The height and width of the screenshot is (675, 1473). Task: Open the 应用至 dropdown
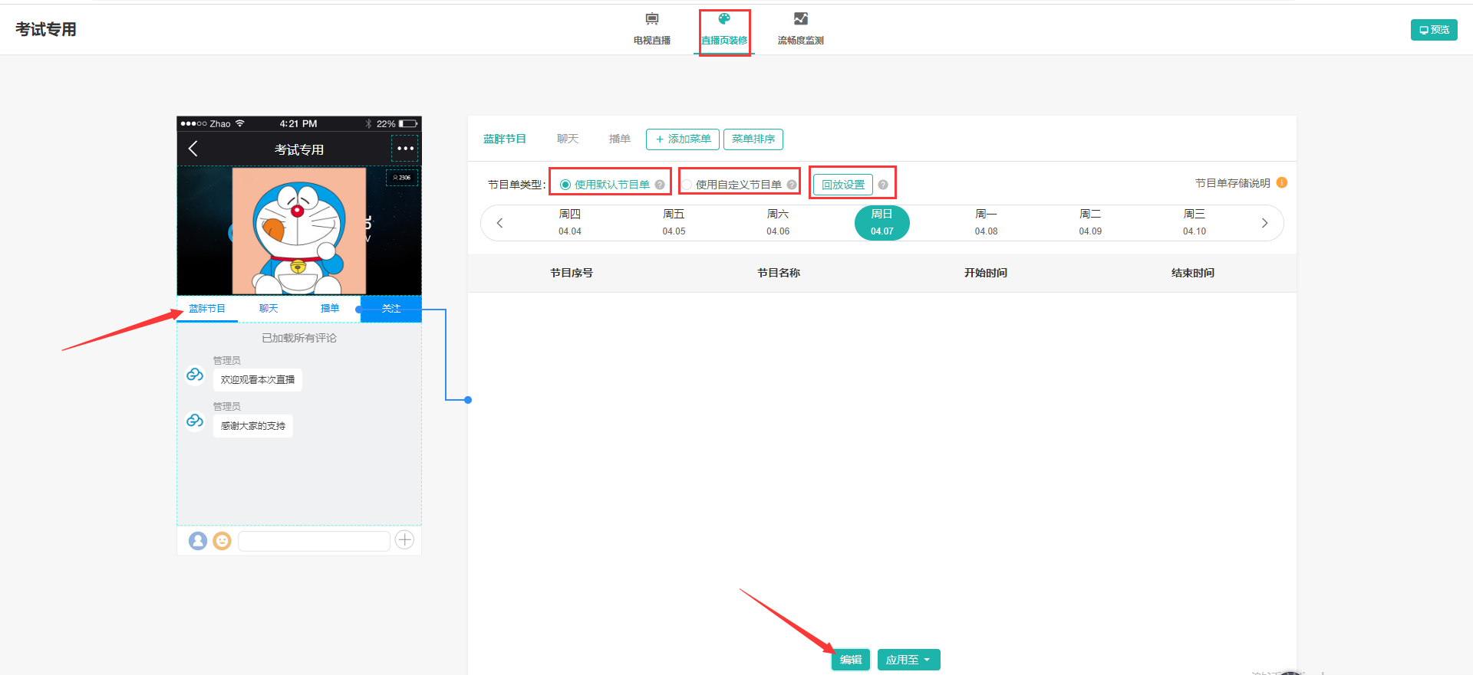point(908,660)
